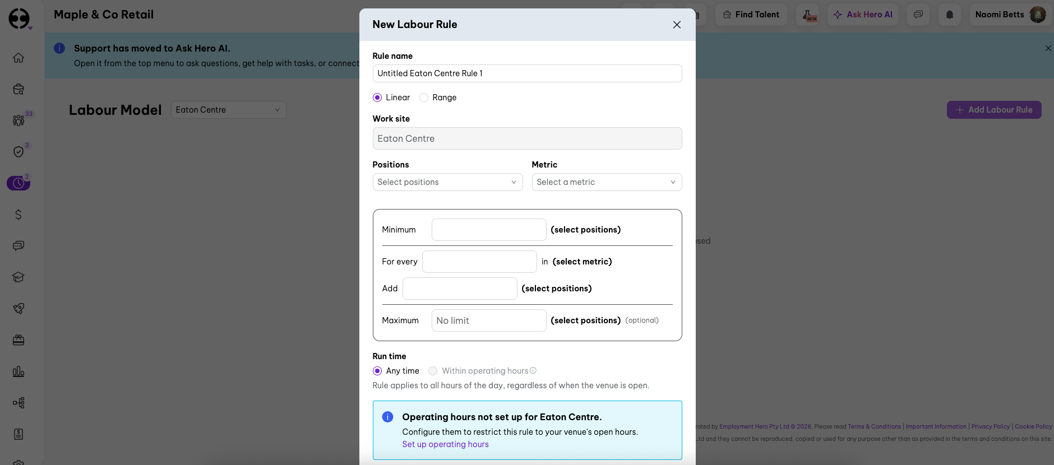The width and height of the screenshot is (1054, 465).
Task: Open the beta flask icon in top bar
Action: [807, 15]
